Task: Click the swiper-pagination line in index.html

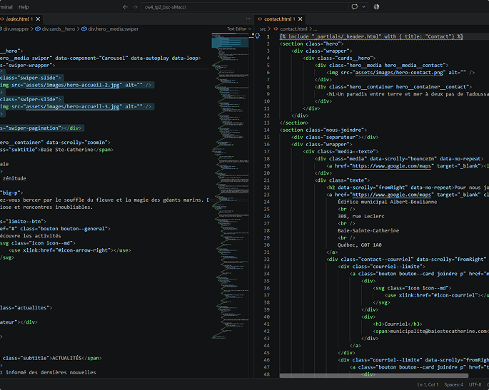Action: click(41, 128)
